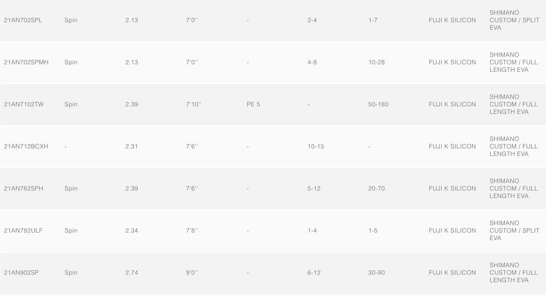Click model code 21AN902SP
This screenshot has height=295, width=546.
21,273
